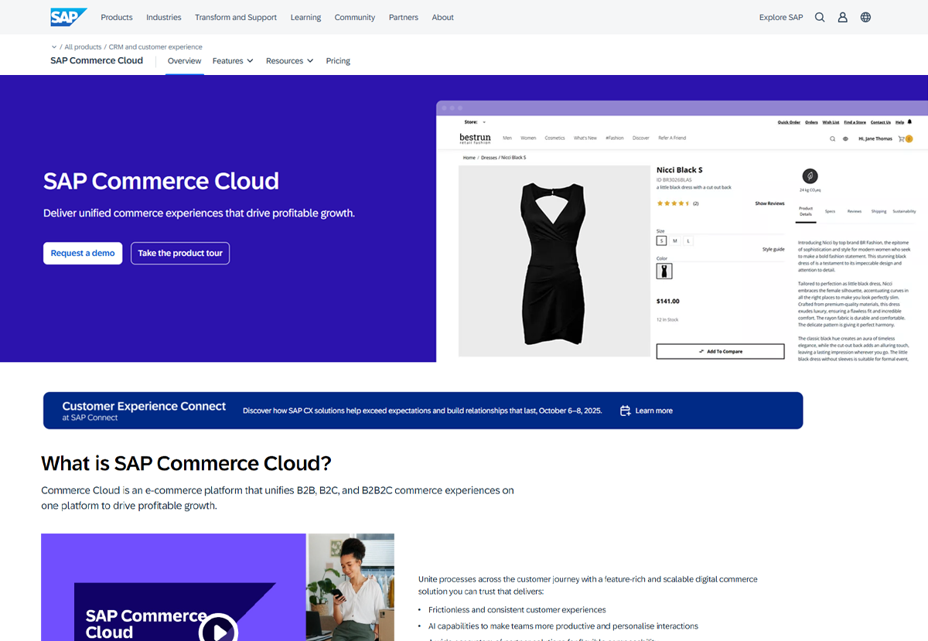Open the user account profile icon
Screen dimensions: 928x641
(843, 17)
